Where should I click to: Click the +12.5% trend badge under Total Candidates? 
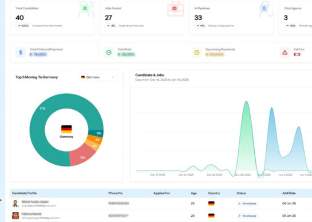point(23,26)
